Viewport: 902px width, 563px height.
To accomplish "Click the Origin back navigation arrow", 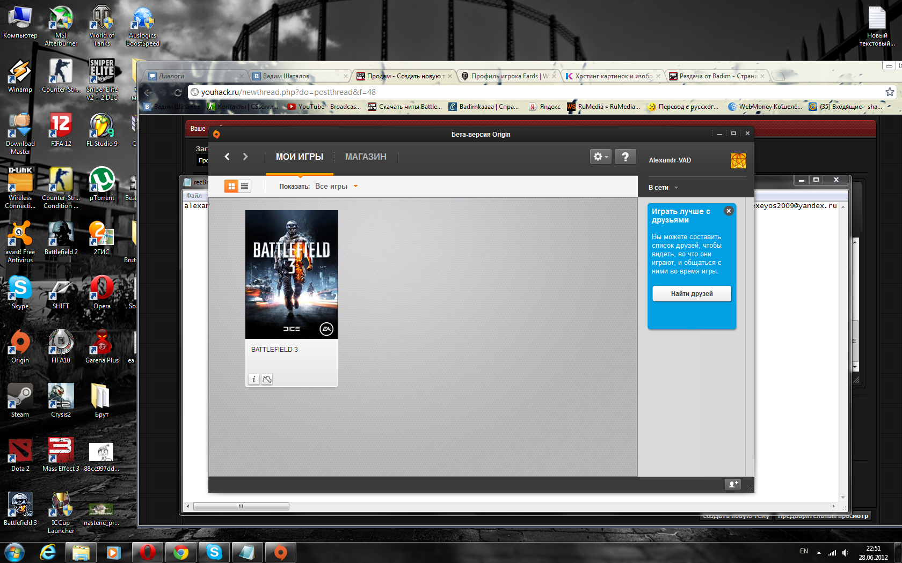I will tap(227, 157).
